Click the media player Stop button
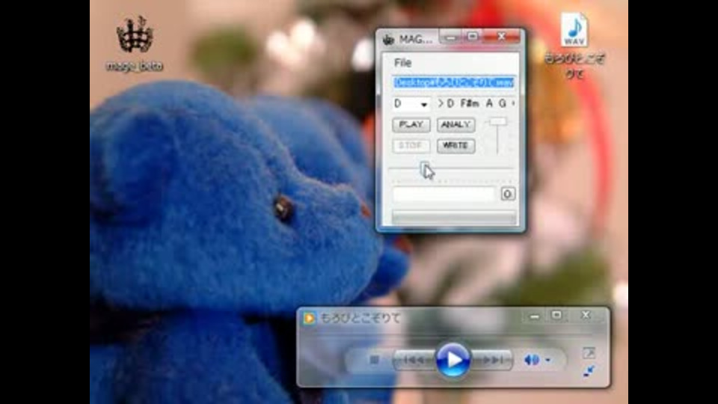 point(374,360)
